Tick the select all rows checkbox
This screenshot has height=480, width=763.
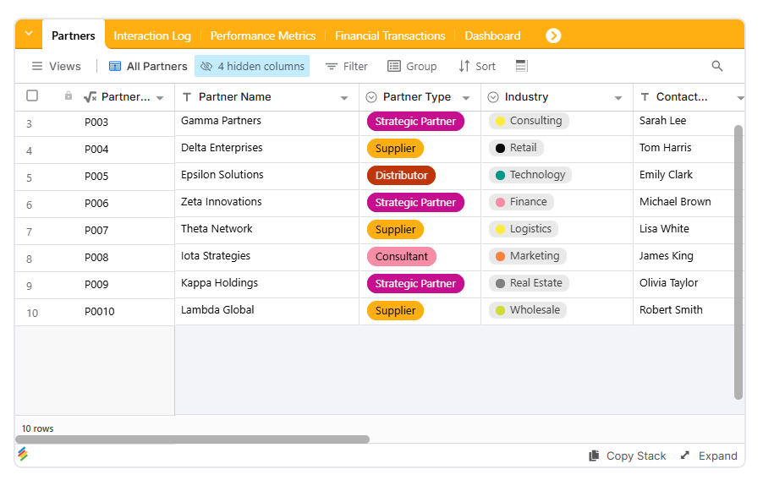[32, 95]
